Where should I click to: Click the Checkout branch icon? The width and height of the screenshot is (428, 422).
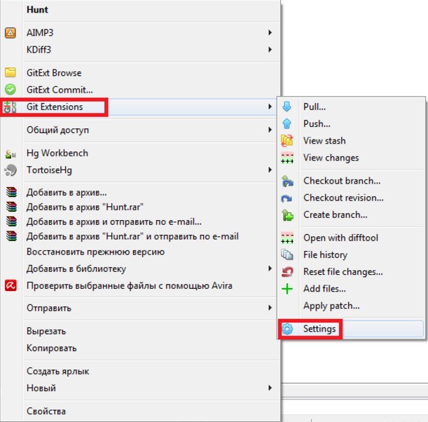coord(287,181)
